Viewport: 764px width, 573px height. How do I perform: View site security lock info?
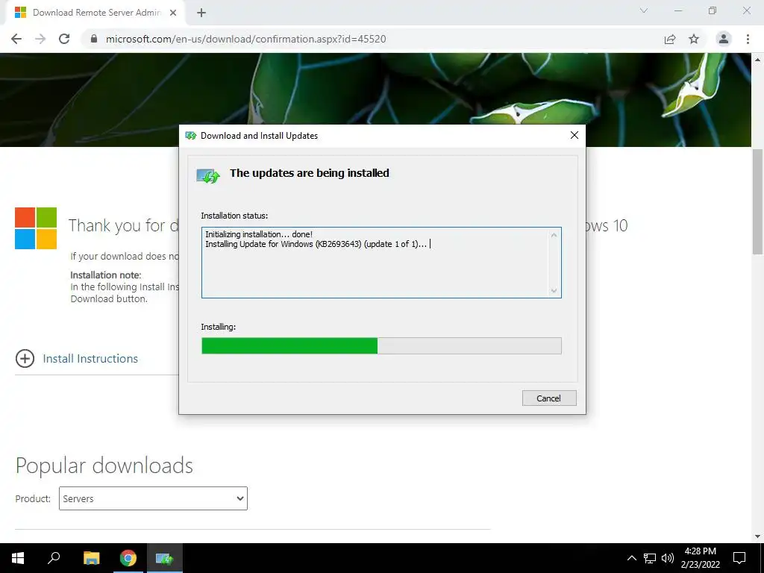[94, 39]
